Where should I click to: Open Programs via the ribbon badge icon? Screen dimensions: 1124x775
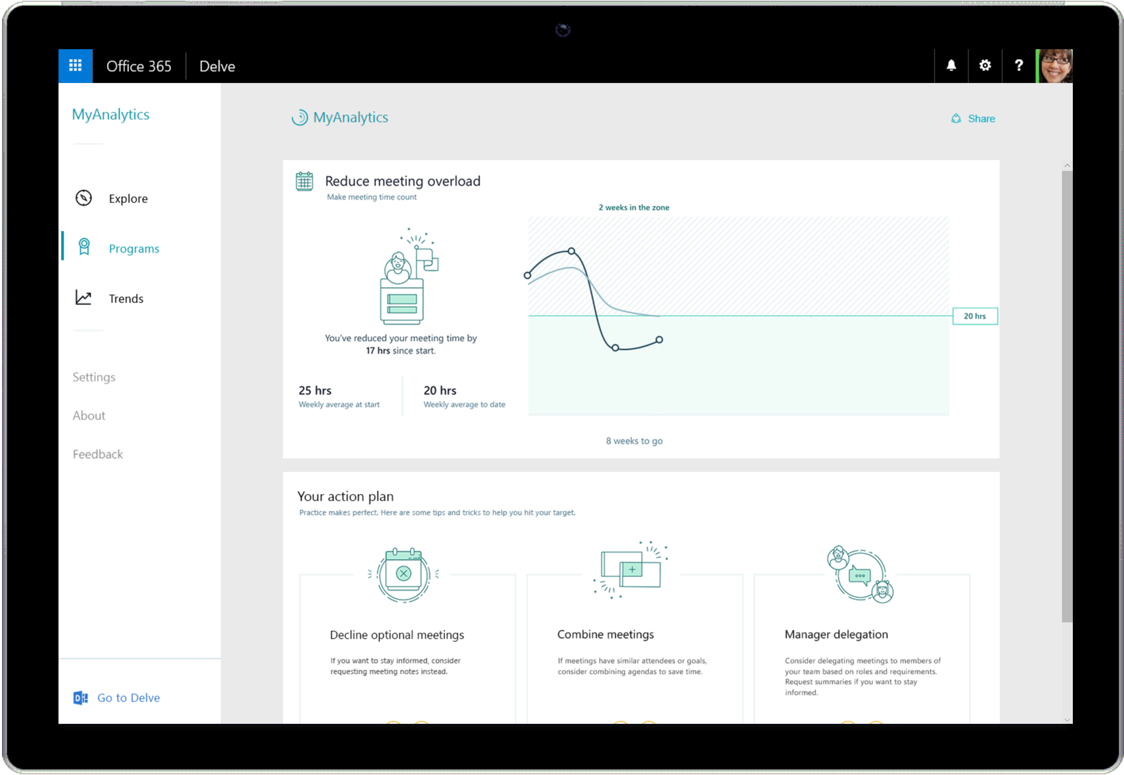(84, 247)
